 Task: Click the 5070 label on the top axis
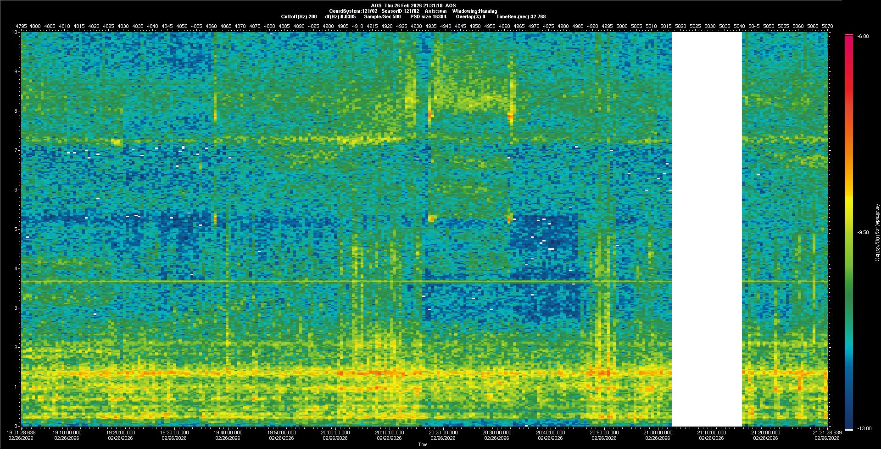[827, 26]
